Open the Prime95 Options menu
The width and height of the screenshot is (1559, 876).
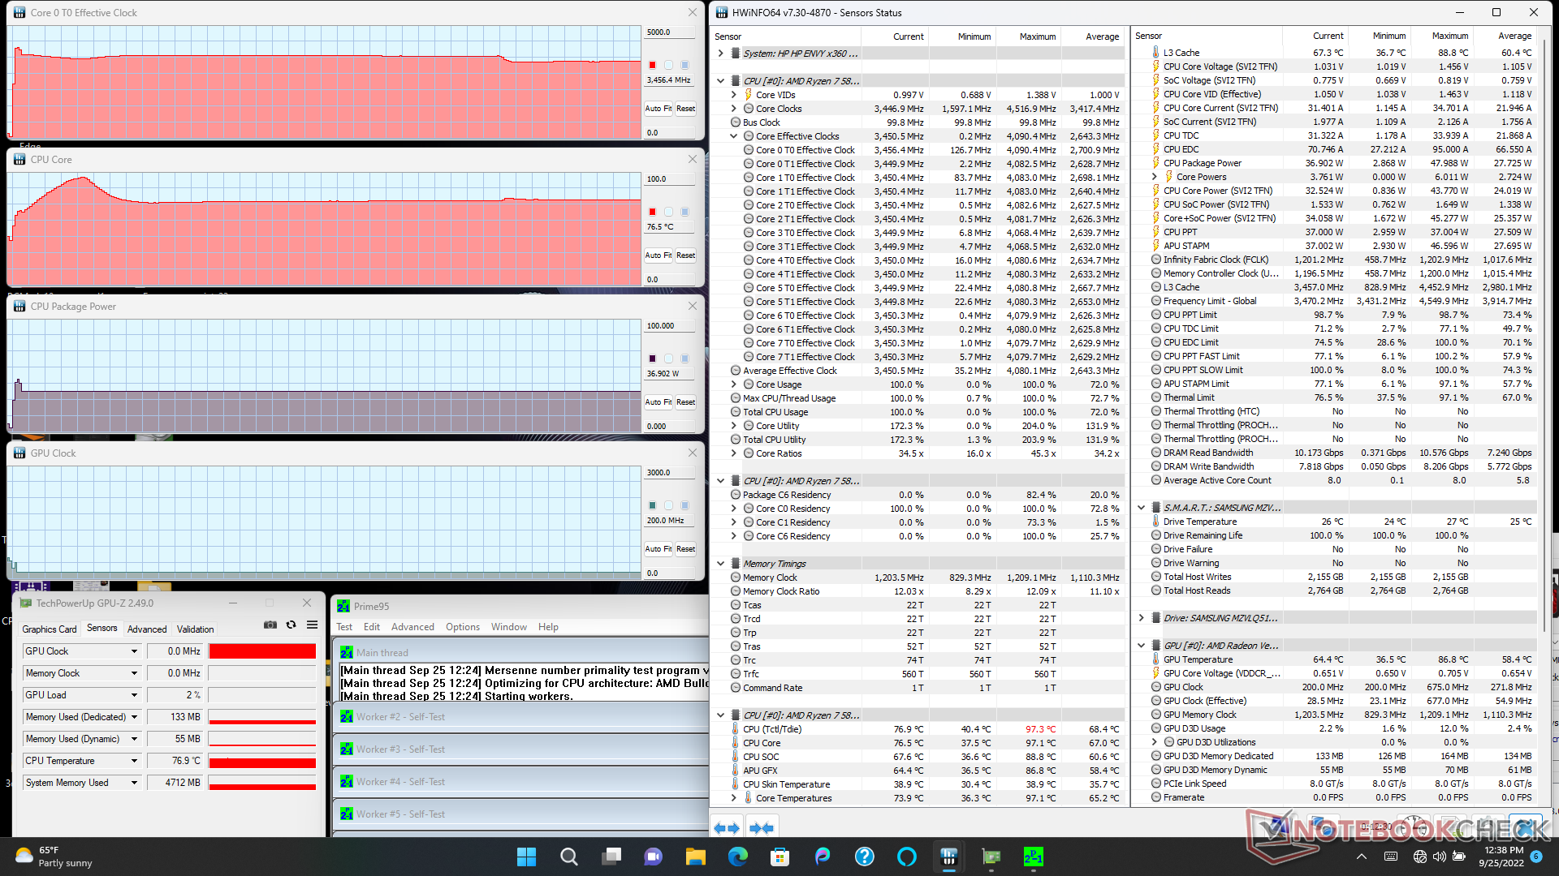click(463, 627)
